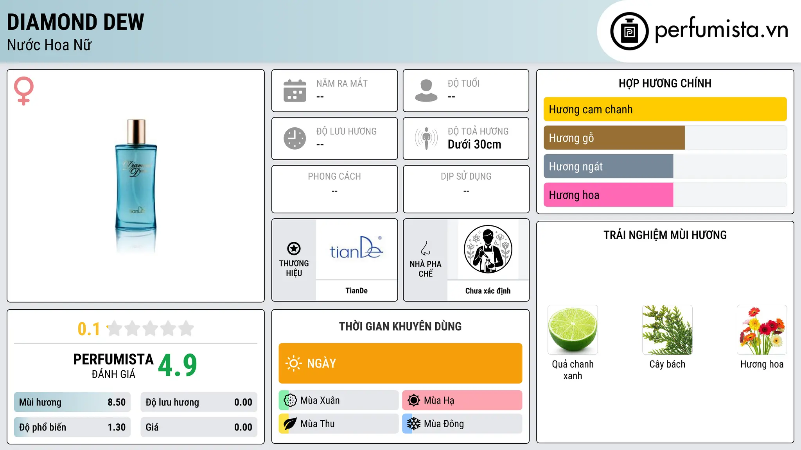Image resolution: width=801 pixels, height=450 pixels.
Task: Click the TianDe brand logo
Action: click(356, 248)
